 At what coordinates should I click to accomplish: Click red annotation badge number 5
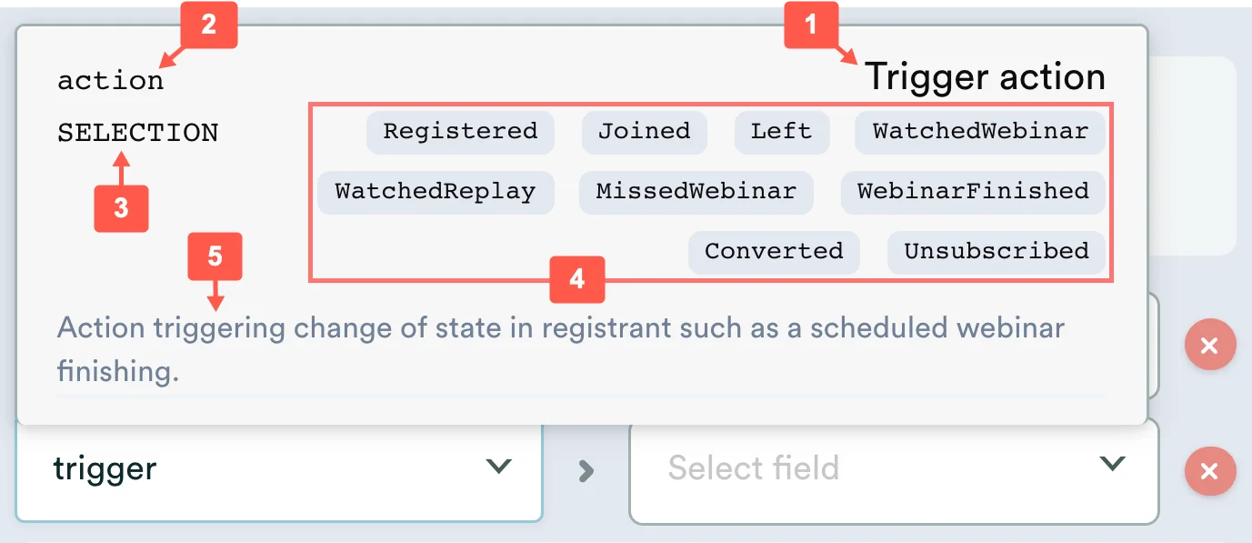click(215, 256)
